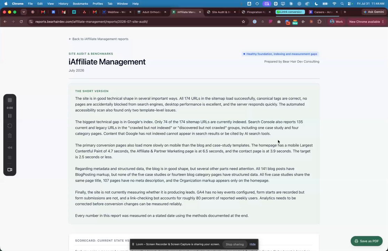Open site information icon in address bar
Screen dimensions: 388x251
pos(31,22)
